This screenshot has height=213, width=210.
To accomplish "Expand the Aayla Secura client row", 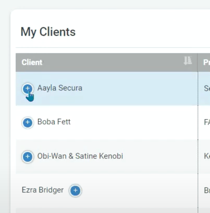I will tap(27, 88).
